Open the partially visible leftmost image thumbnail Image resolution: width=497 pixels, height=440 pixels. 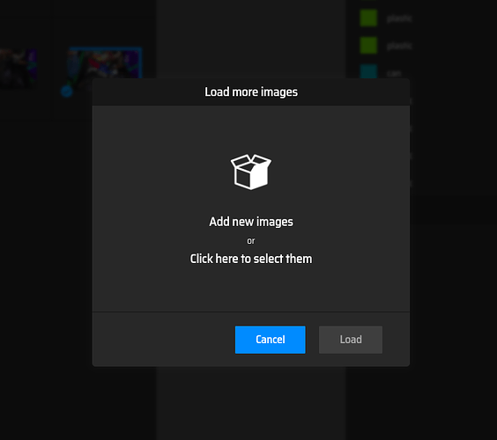coord(19,68)
